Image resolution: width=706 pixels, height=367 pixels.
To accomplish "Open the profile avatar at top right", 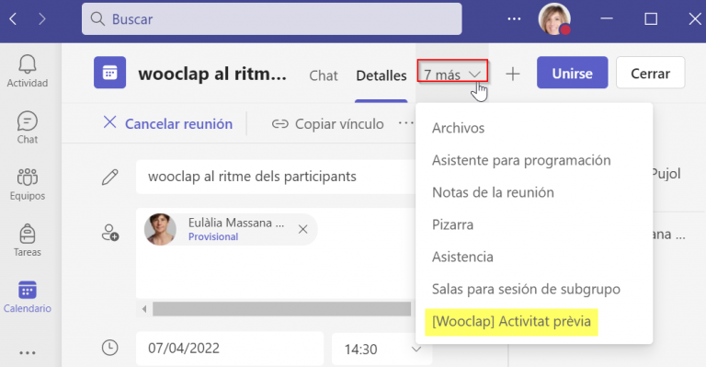I will [x=554, y=19].
